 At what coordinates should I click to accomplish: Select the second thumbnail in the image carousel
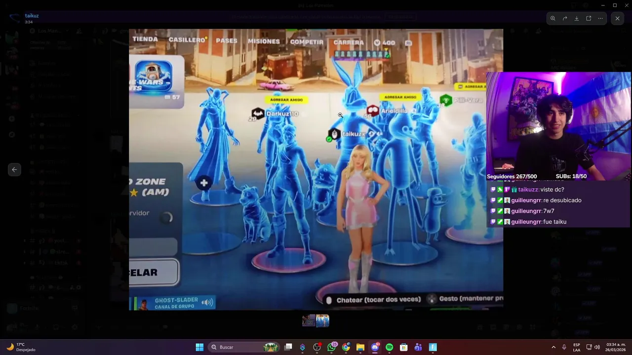(x=322, y=320)
